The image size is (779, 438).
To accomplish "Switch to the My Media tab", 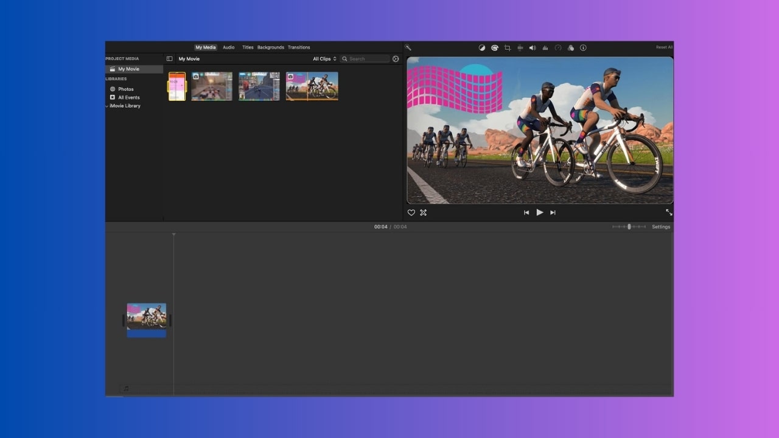I will point(206,47).
